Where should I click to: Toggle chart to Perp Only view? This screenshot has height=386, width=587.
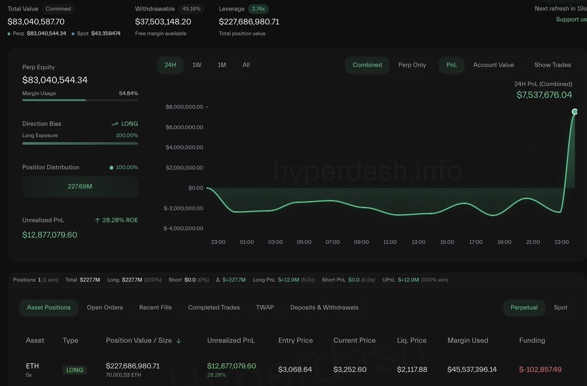point(412,65)
